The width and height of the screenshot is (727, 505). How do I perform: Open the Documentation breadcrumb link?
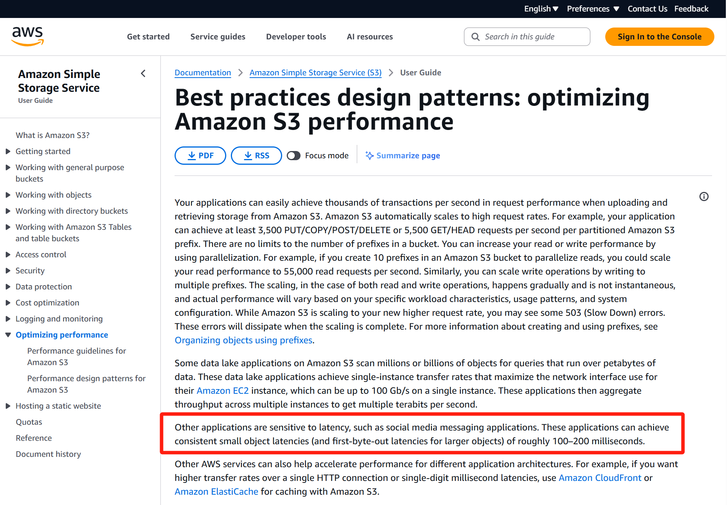(203, 73)
